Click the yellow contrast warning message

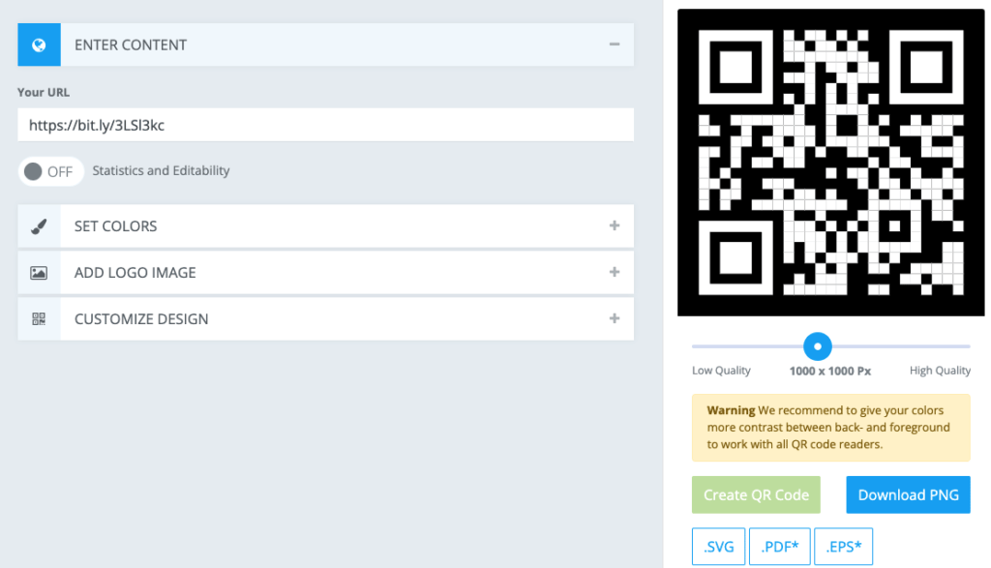tap(830, 428)
